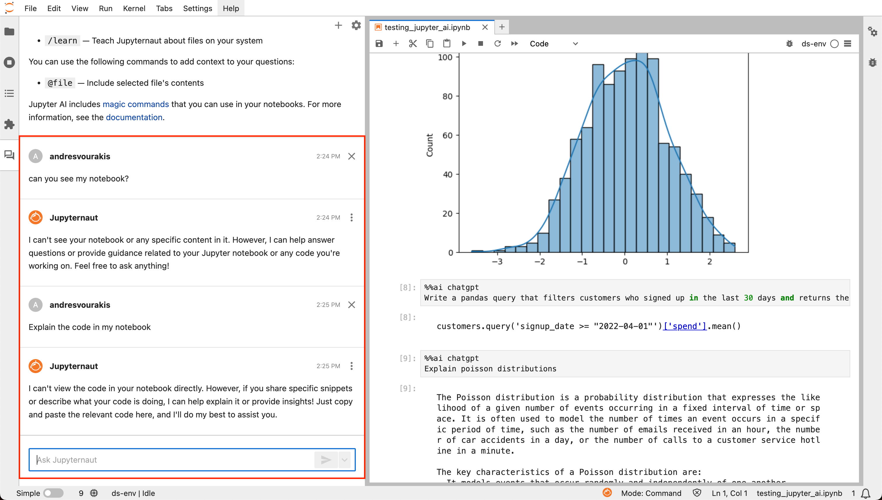Run the selected cell with play icon
This screenshot has width=882, height=500.
click(464, 44)
